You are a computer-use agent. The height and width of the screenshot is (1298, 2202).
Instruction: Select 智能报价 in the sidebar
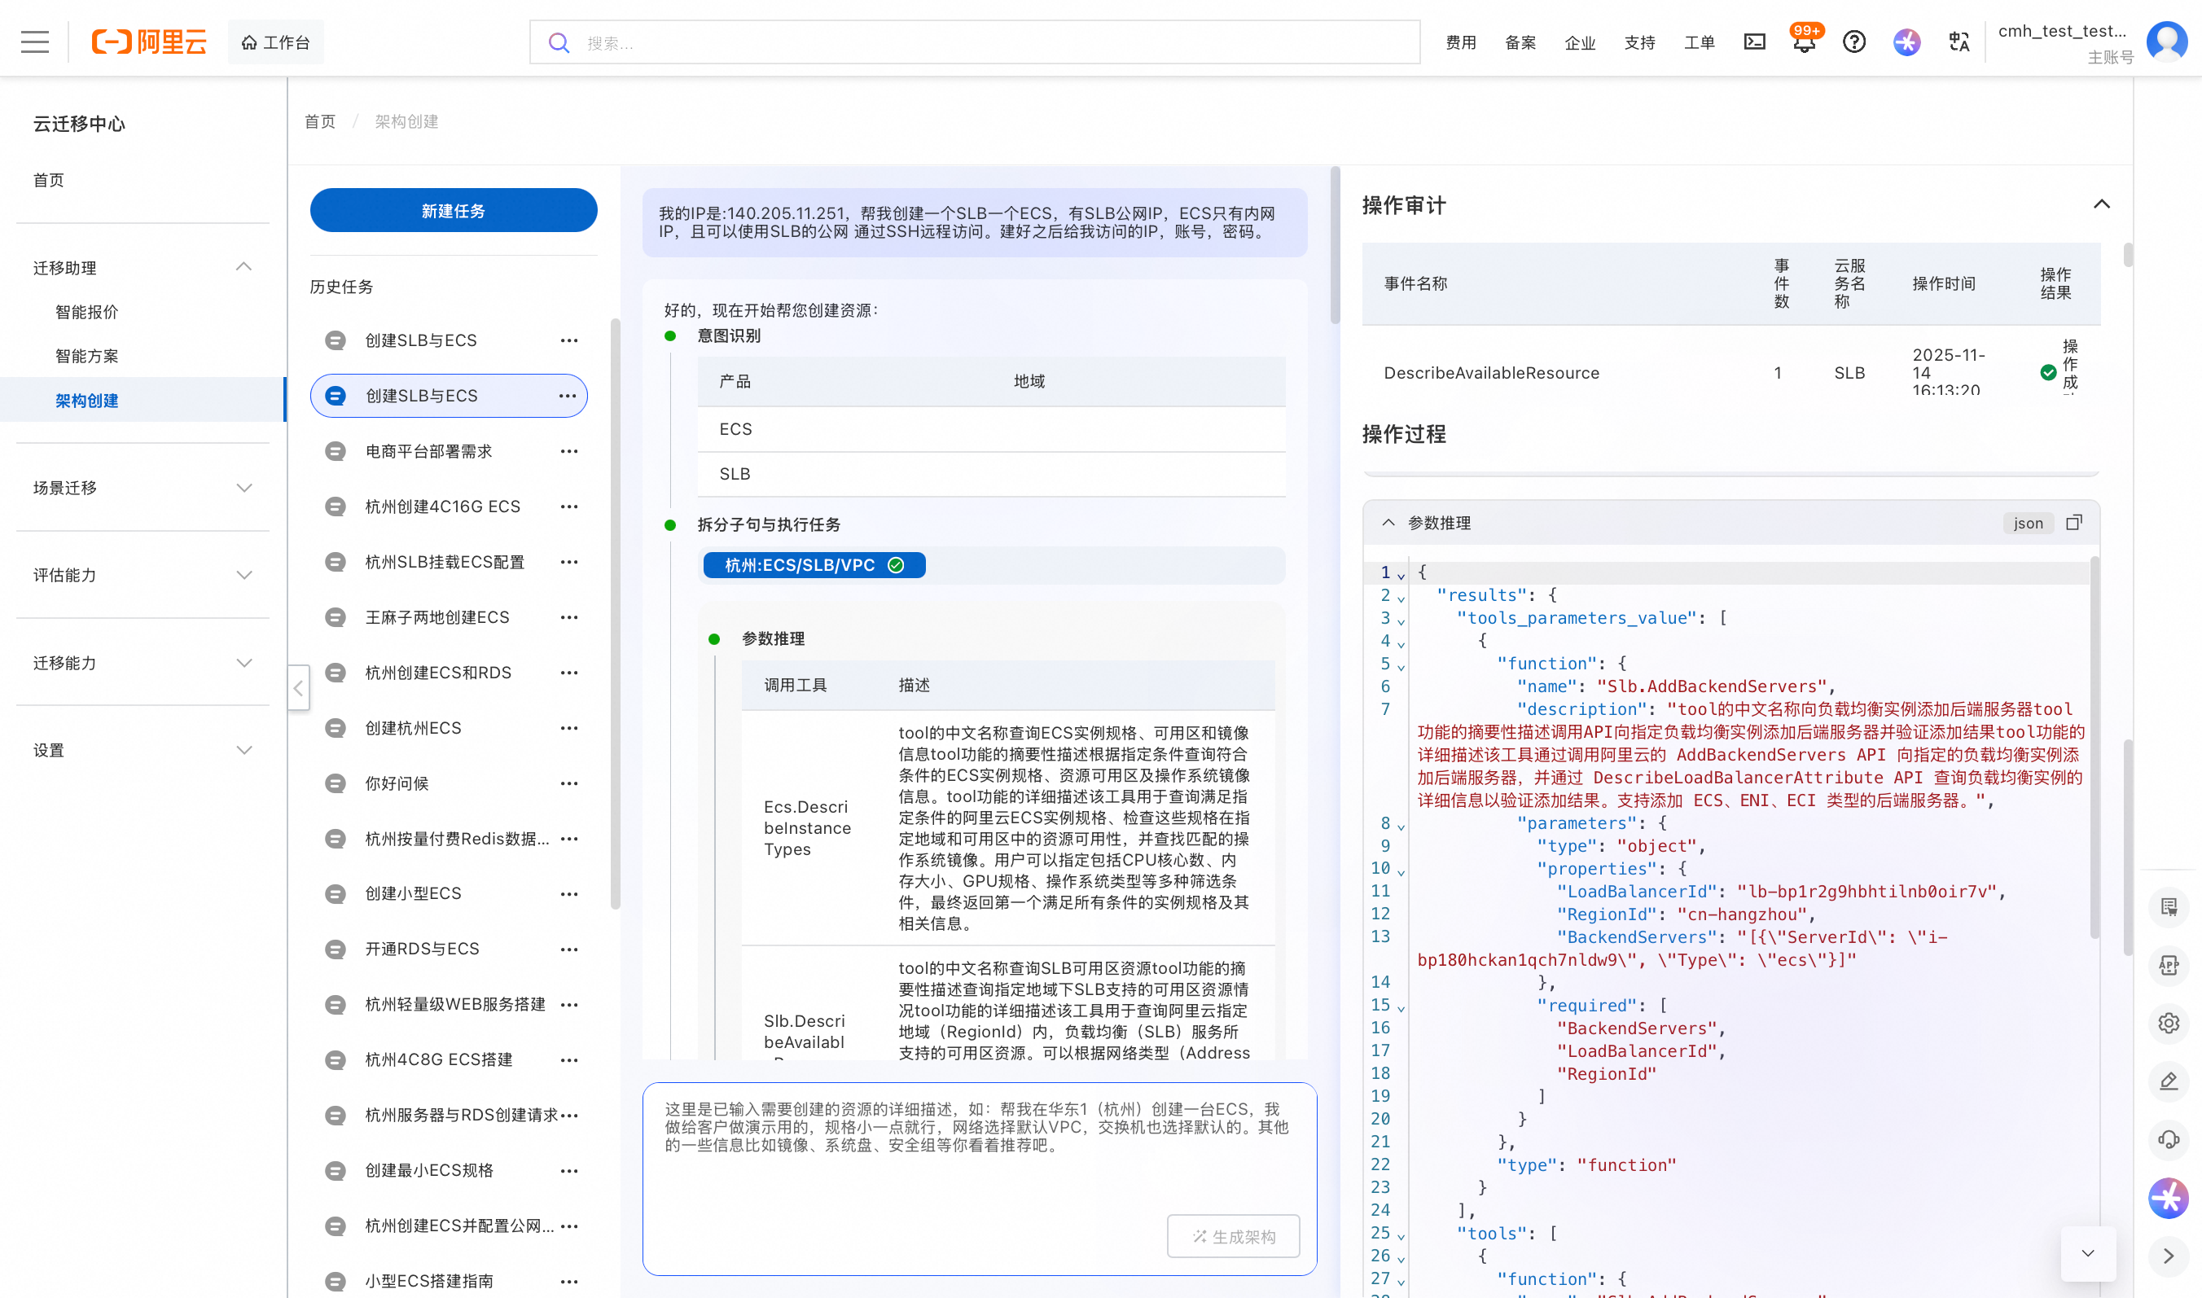coord(86,312)
